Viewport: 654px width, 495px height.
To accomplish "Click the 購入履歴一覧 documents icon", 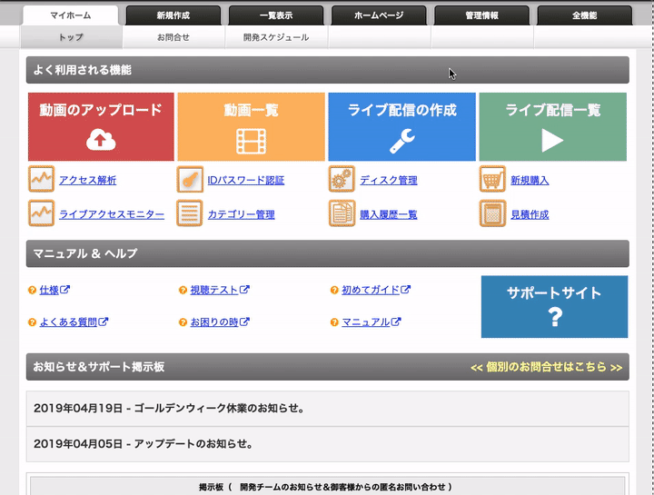I will point(342,213).
